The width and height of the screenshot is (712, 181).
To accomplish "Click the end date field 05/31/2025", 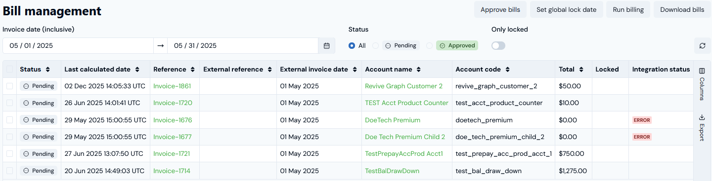I will click(x=243, y=46).
